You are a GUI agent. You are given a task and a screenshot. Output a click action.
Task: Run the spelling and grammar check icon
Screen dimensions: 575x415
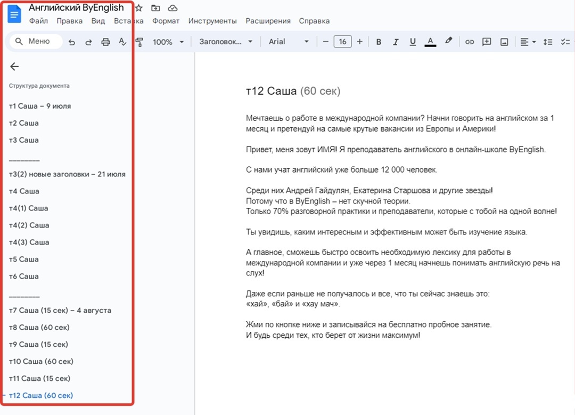point(122,42)
